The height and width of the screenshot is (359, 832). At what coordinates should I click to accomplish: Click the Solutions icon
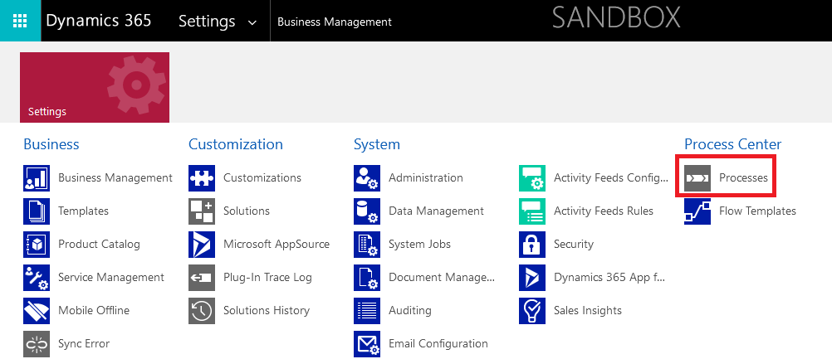202,211
